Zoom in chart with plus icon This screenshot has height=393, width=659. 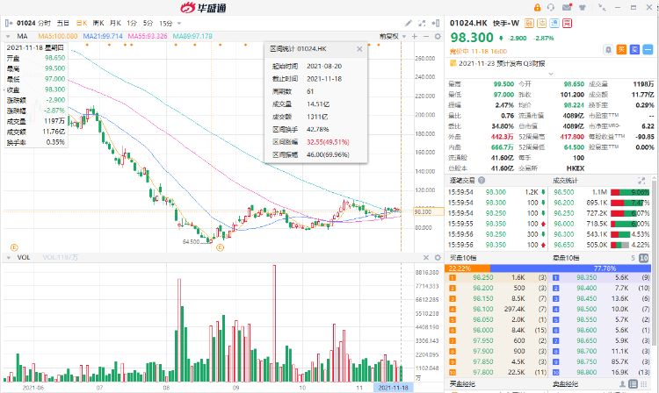click(415, 37)
